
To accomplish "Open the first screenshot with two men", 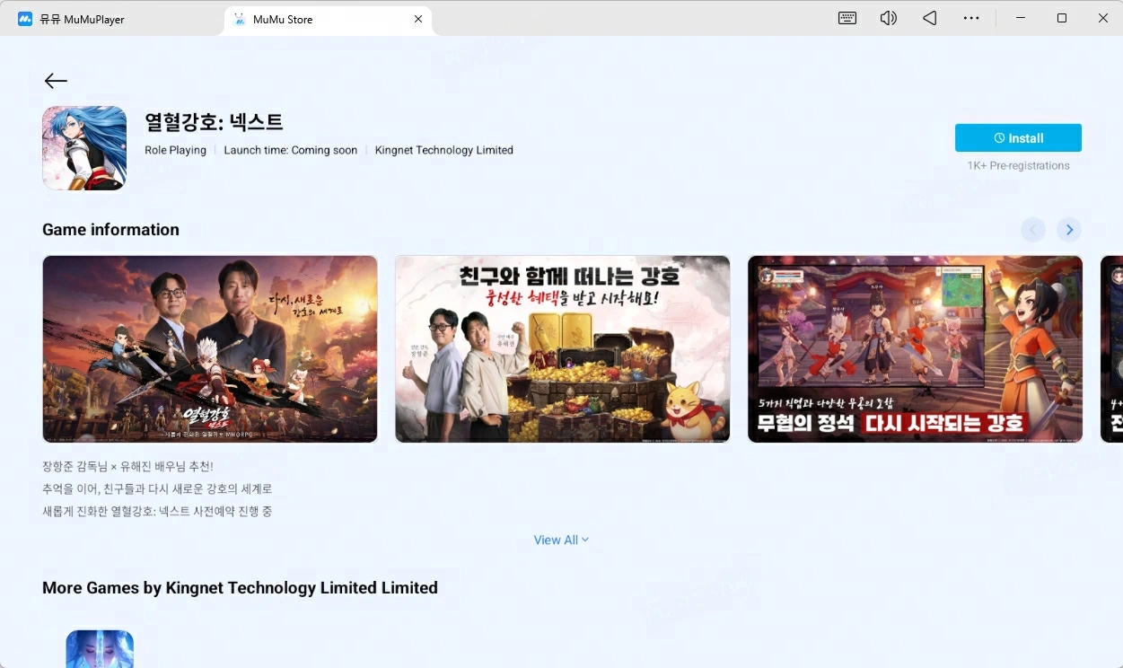I will [x=210, y=349].
